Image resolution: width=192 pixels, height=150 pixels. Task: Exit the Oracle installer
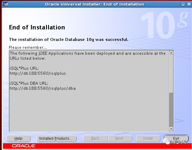pos(176,139)
